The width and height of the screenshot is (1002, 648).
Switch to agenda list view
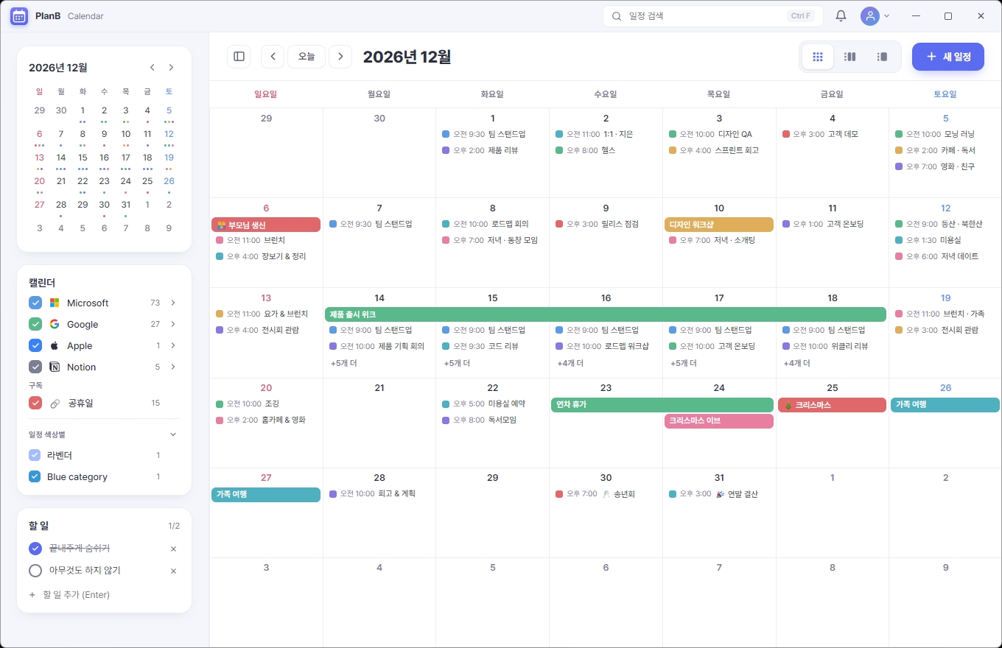tap(882, 57)
